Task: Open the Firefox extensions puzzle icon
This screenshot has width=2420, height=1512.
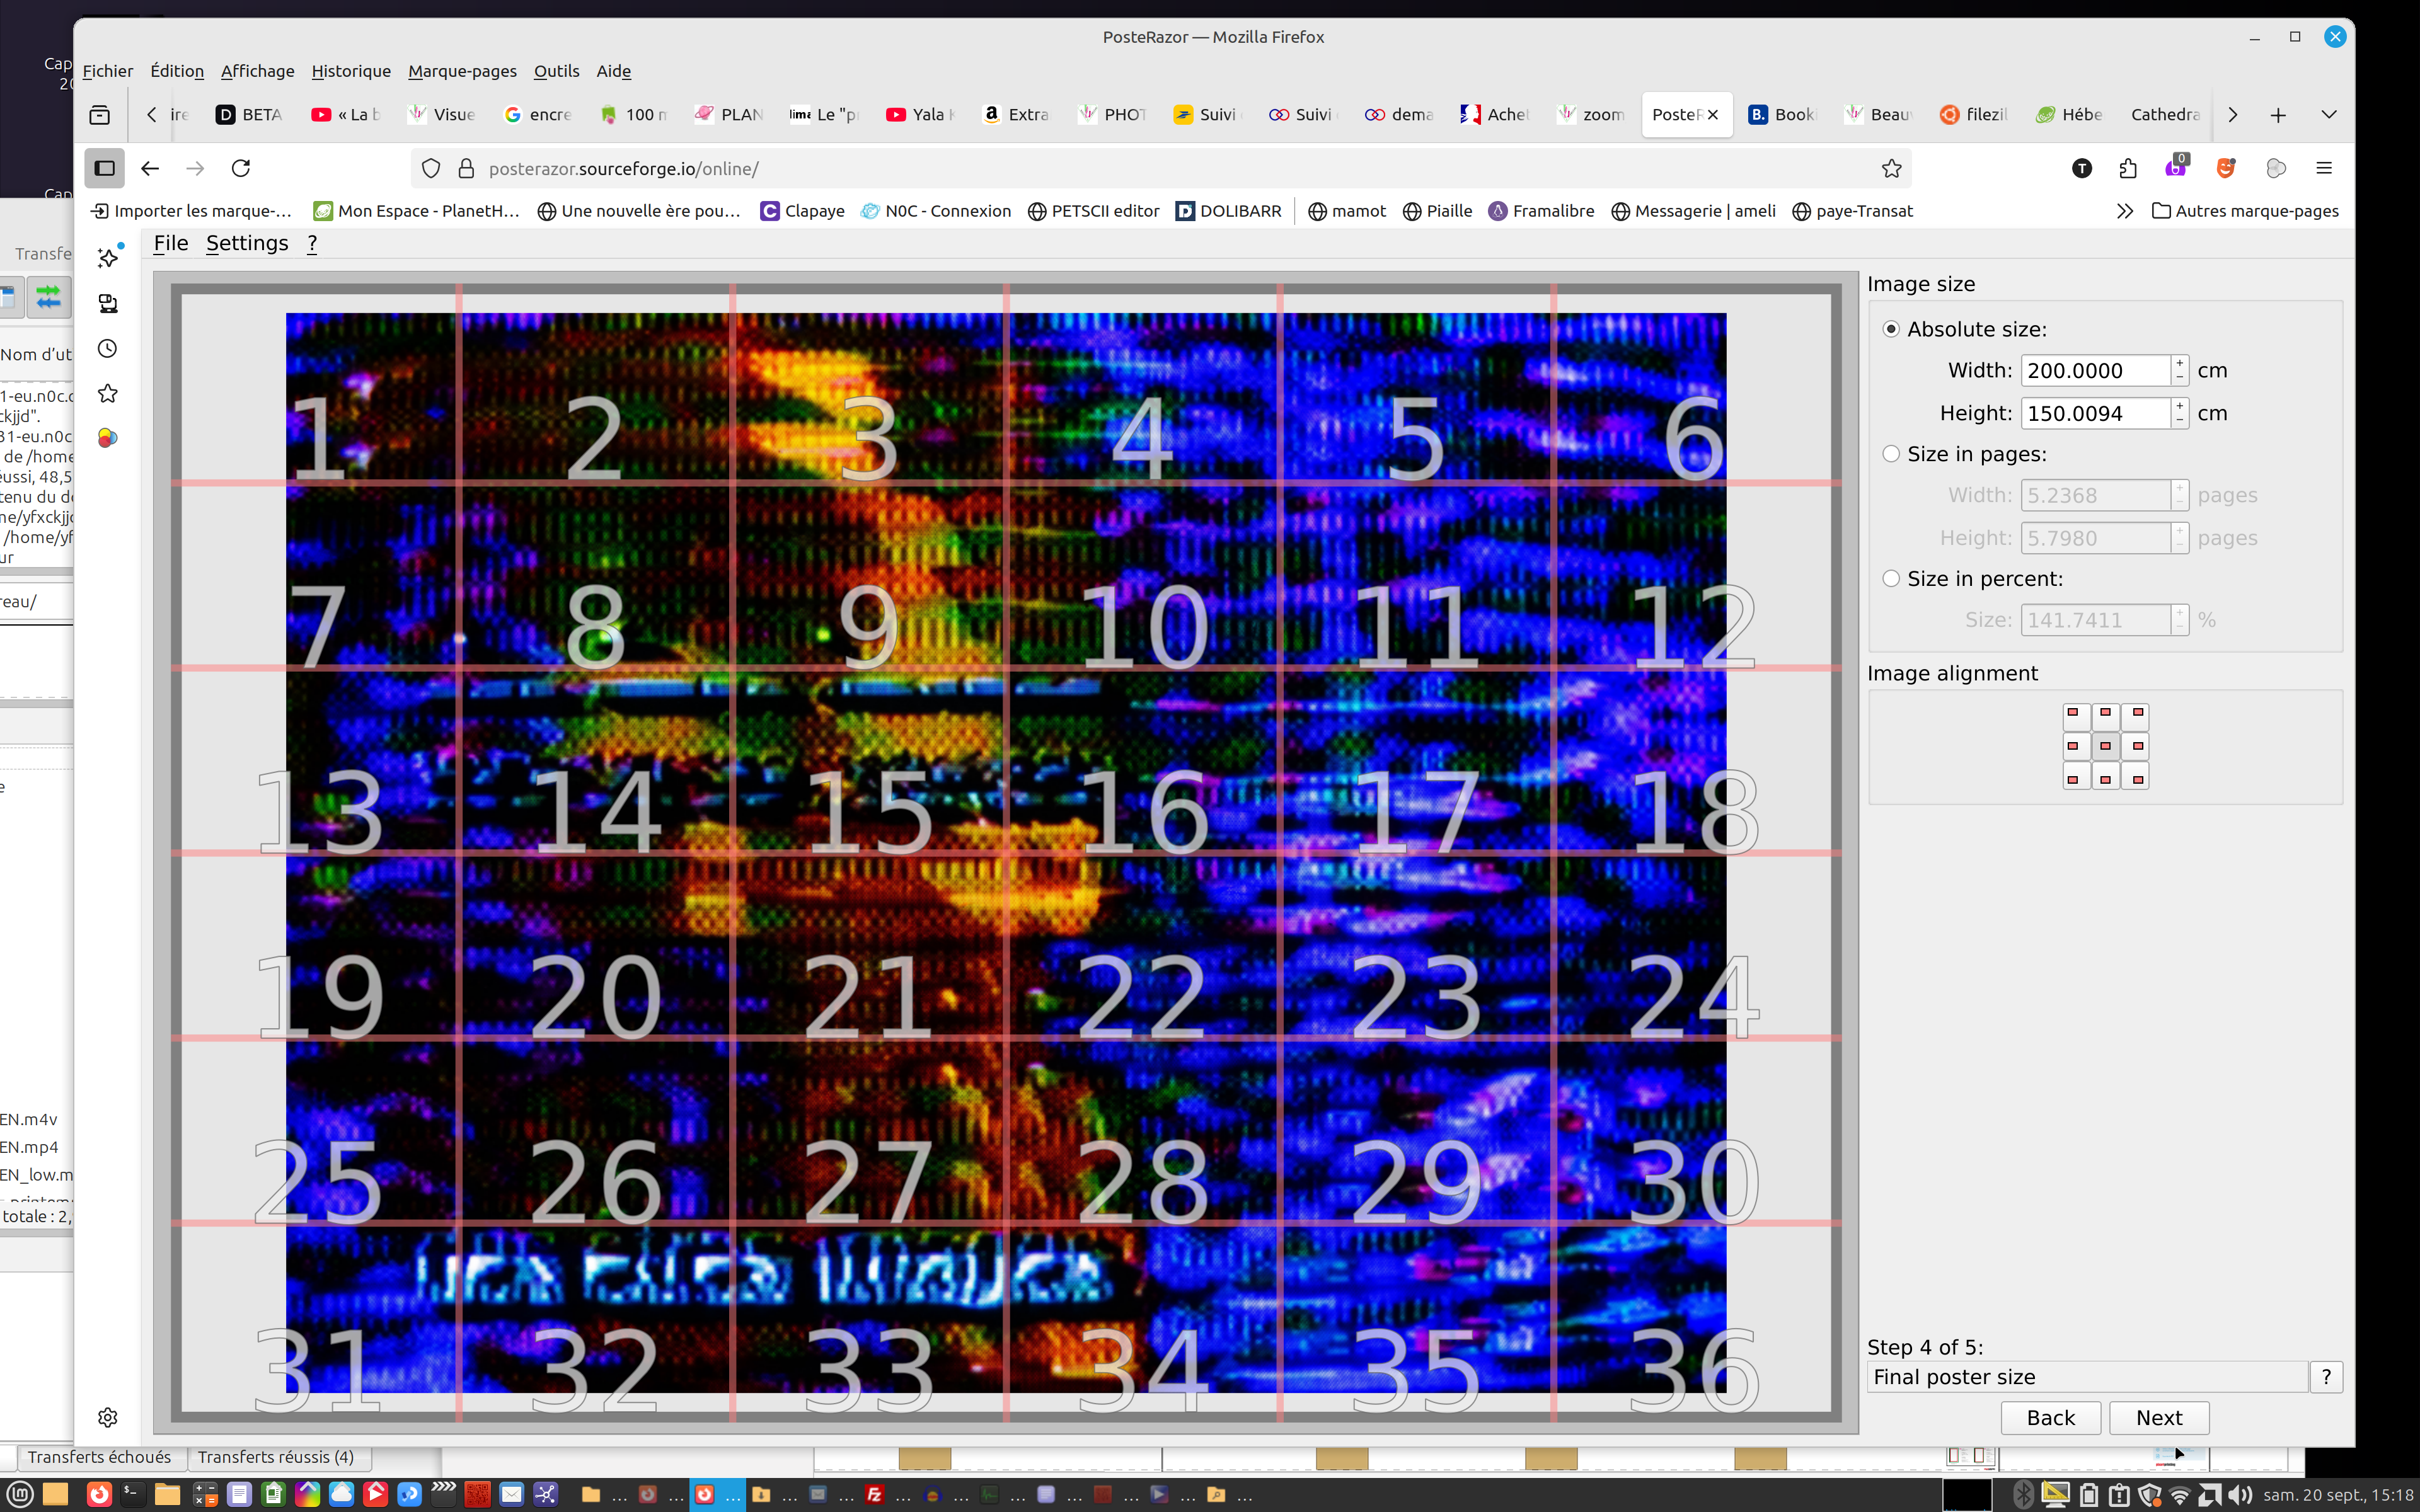Action: pyautogui.click(x=2128, y=168)
